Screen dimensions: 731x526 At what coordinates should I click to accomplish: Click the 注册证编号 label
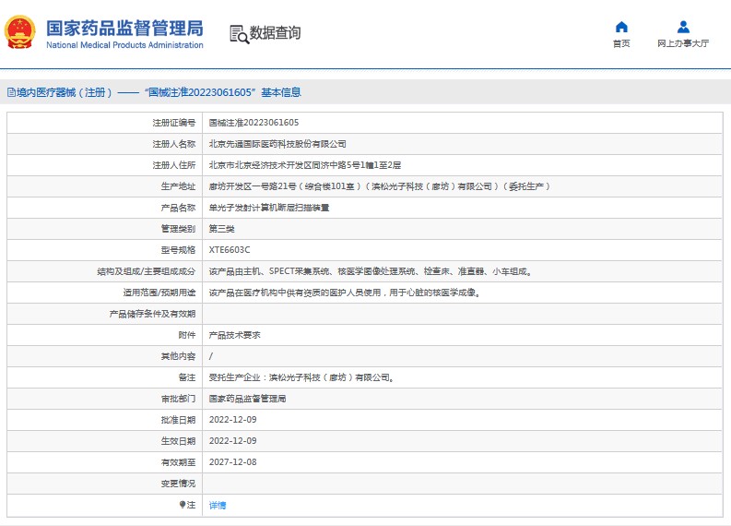(x=174, y=123)
